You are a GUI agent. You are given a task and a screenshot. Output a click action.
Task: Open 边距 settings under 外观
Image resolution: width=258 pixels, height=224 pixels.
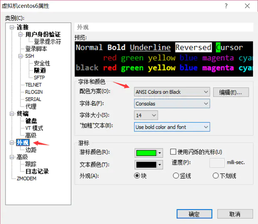coord(31,150)
